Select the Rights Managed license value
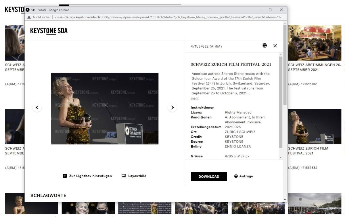The image size is (345, 217). point(238,112)
